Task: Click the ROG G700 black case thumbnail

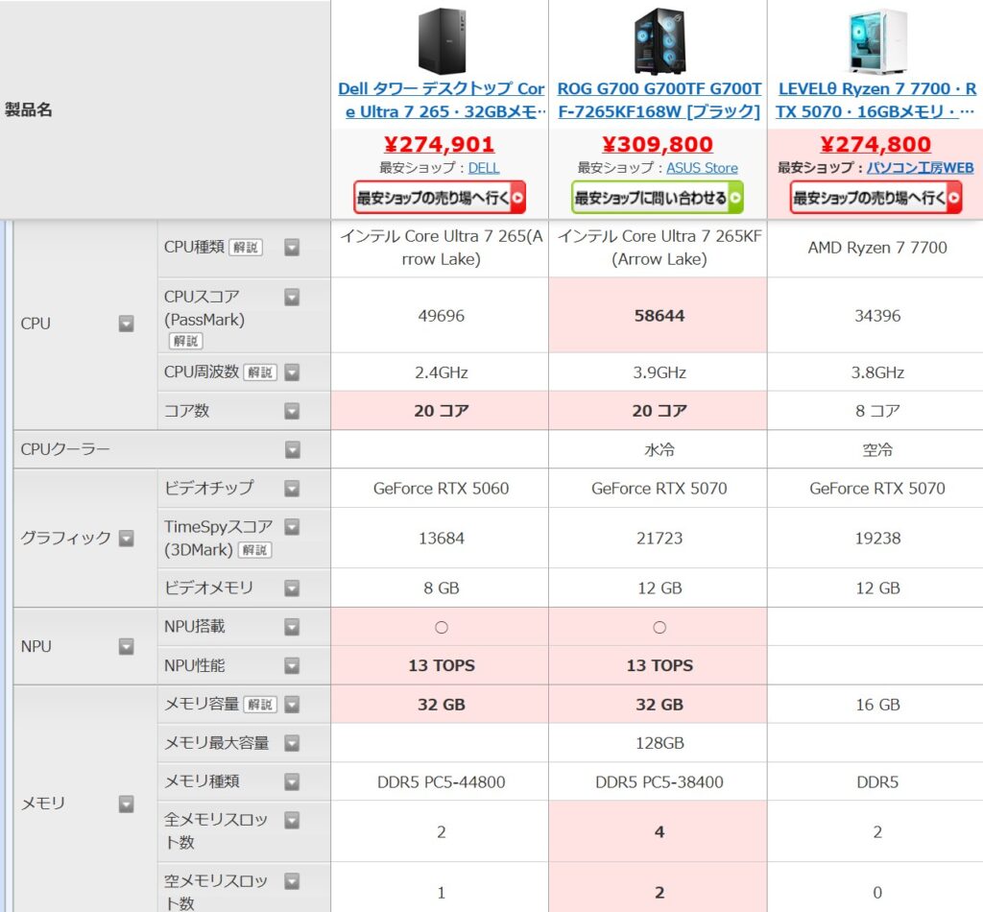Action: coord(659,40)
